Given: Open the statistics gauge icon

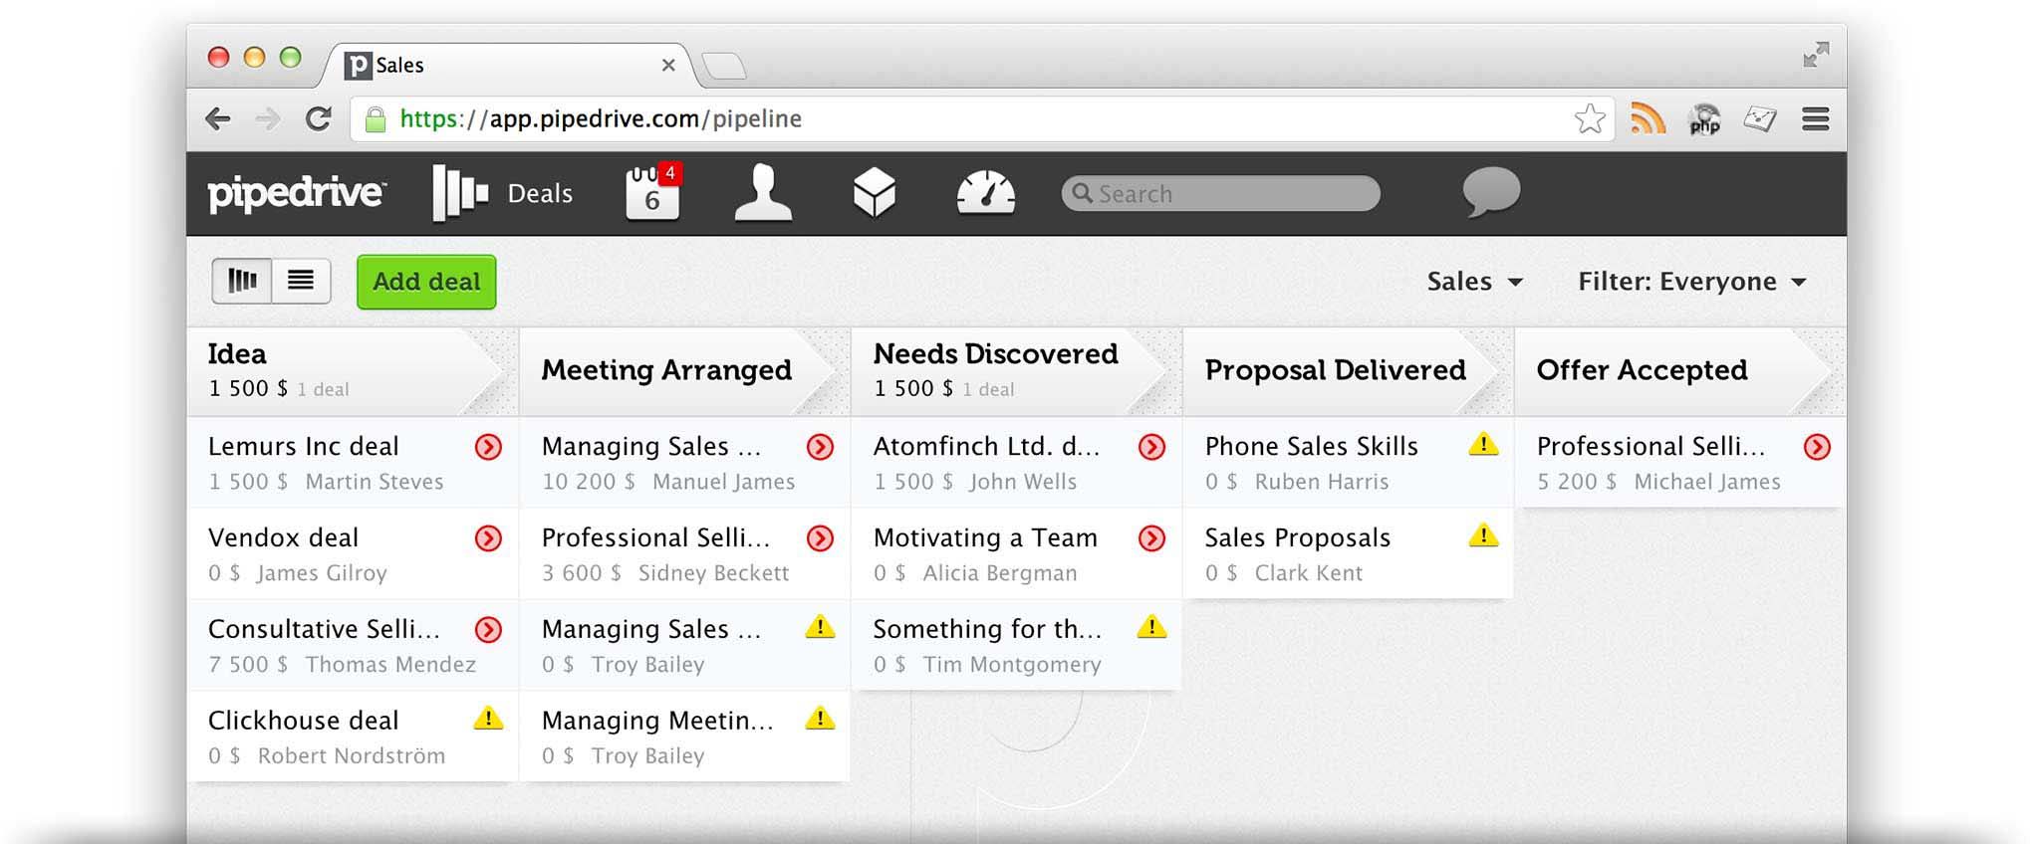Looking at the screenshot, I should (985, 193).
